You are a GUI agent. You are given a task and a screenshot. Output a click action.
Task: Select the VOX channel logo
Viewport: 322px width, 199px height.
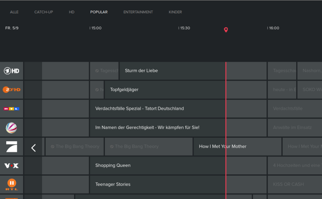pyautogui.click(x=11, y=165)
